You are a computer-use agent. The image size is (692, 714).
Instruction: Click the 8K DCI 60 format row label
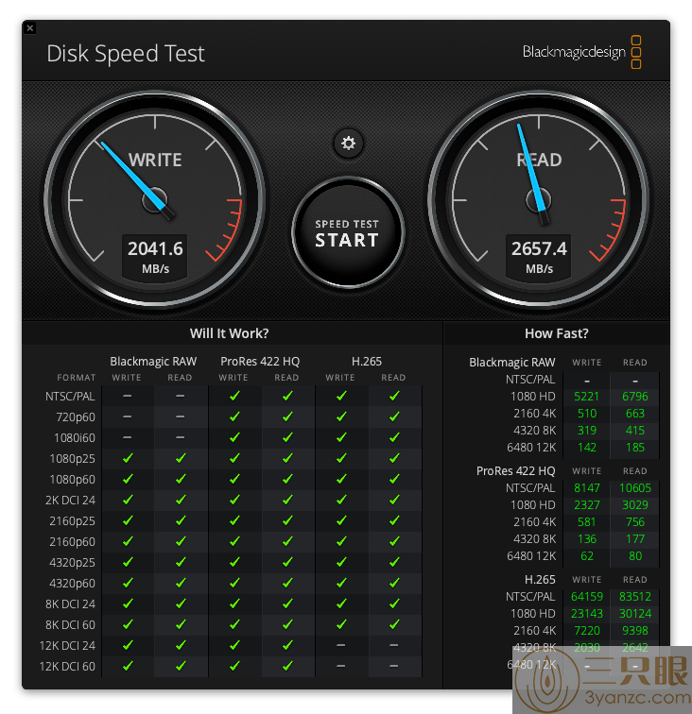(x=70, y=625)
